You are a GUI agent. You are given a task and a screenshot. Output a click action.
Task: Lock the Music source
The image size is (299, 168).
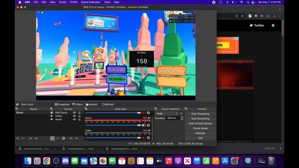[79, 119]
